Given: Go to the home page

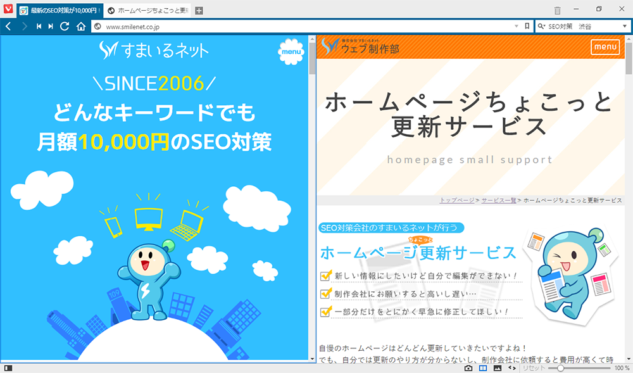Looking at the screenshot, I should (x=81, y=26).
